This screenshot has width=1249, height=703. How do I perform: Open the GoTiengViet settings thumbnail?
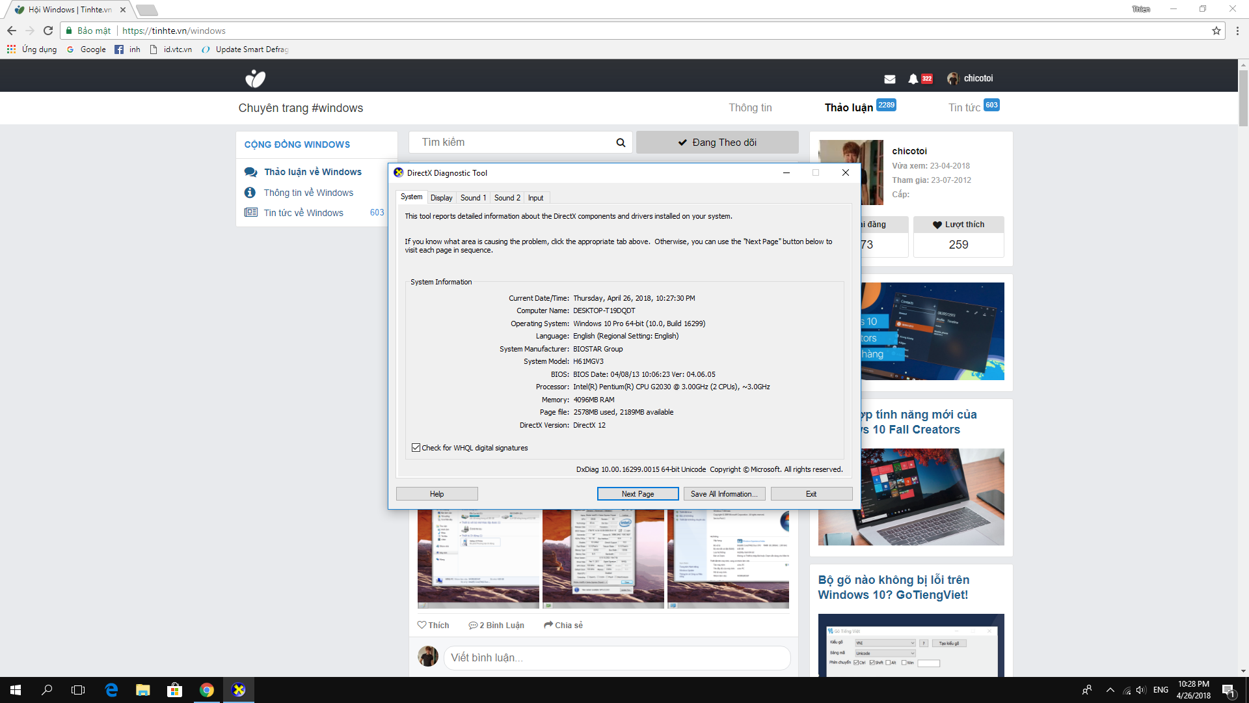[911, 645]
